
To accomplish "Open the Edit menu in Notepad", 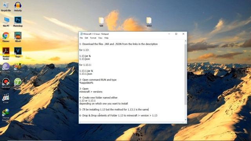I will (x=86, y=38).
